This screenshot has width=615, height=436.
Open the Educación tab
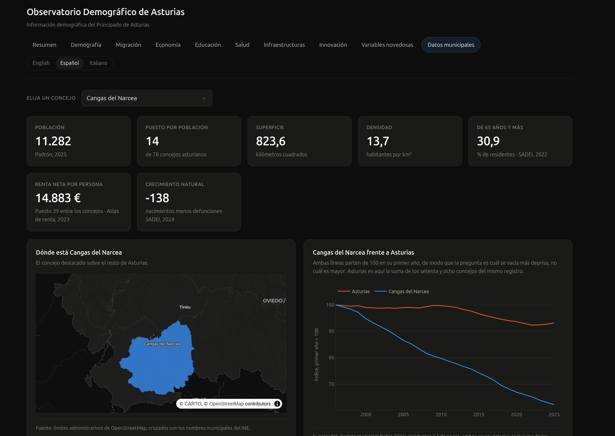point(208,45)
